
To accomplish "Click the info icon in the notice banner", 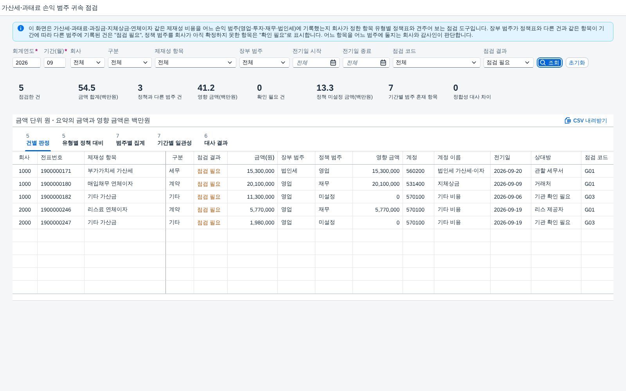I will (x=21, y=28).
